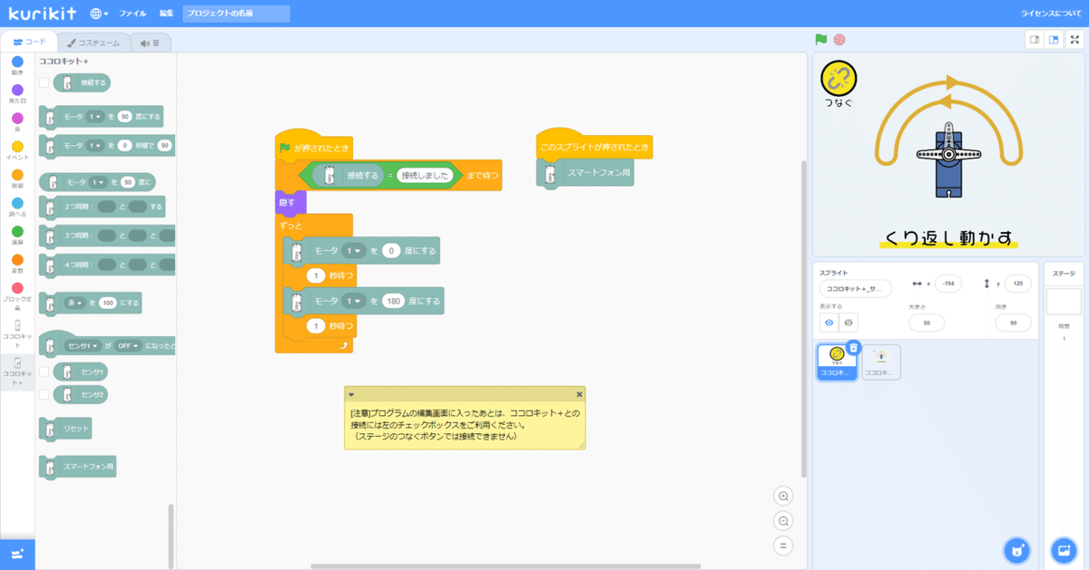Enable the 接続する checkbox

[x=44, y=82]
